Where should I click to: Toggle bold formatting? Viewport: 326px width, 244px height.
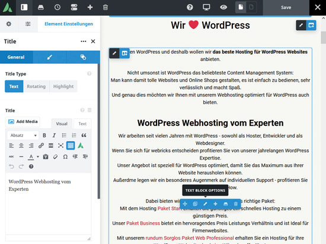tap(44, 135)
